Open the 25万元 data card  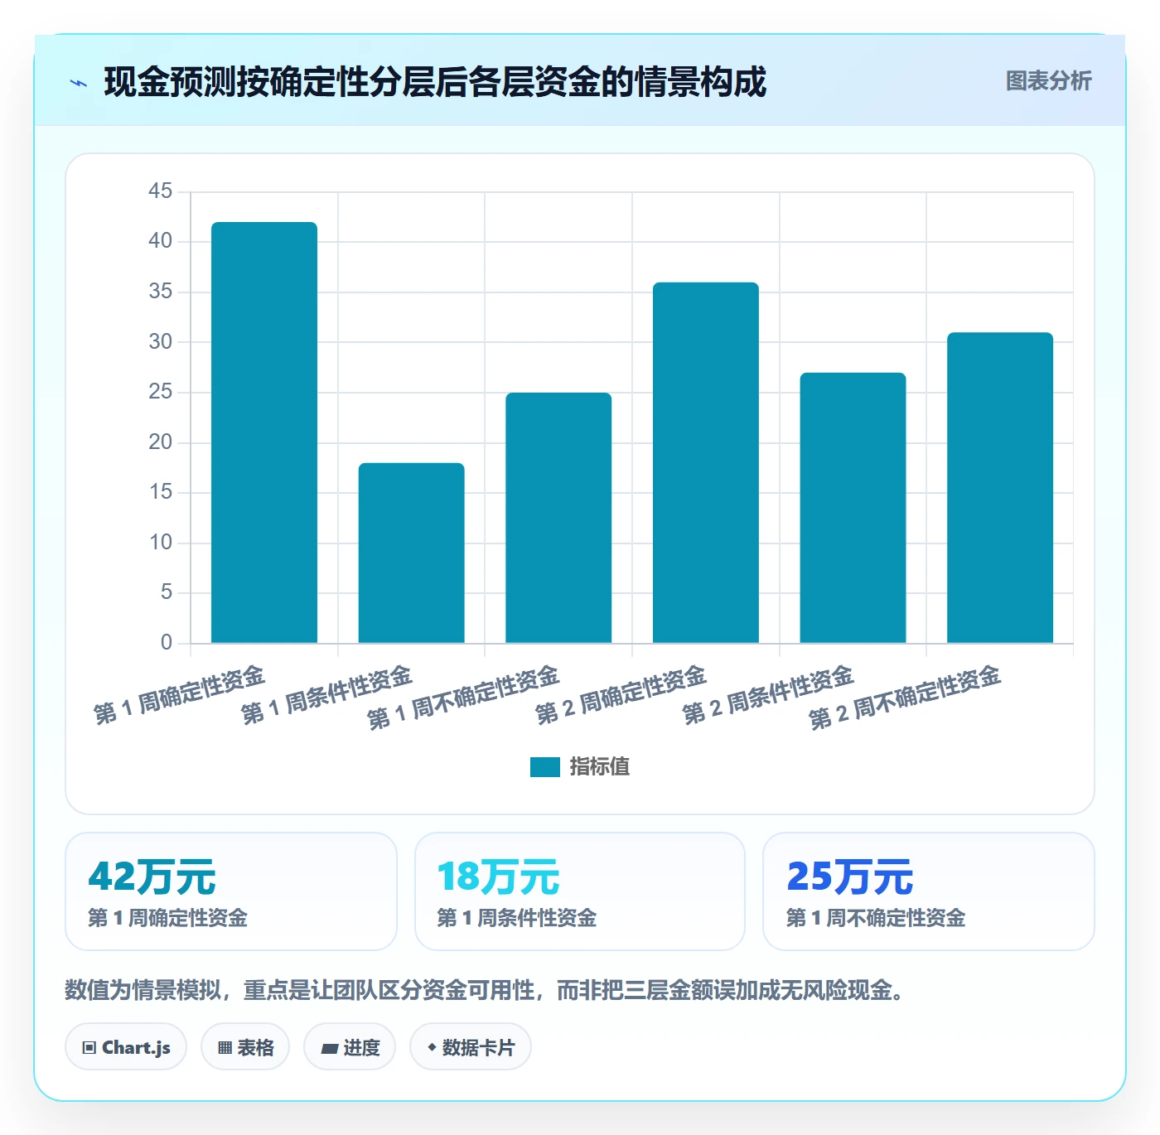point(929,891)
